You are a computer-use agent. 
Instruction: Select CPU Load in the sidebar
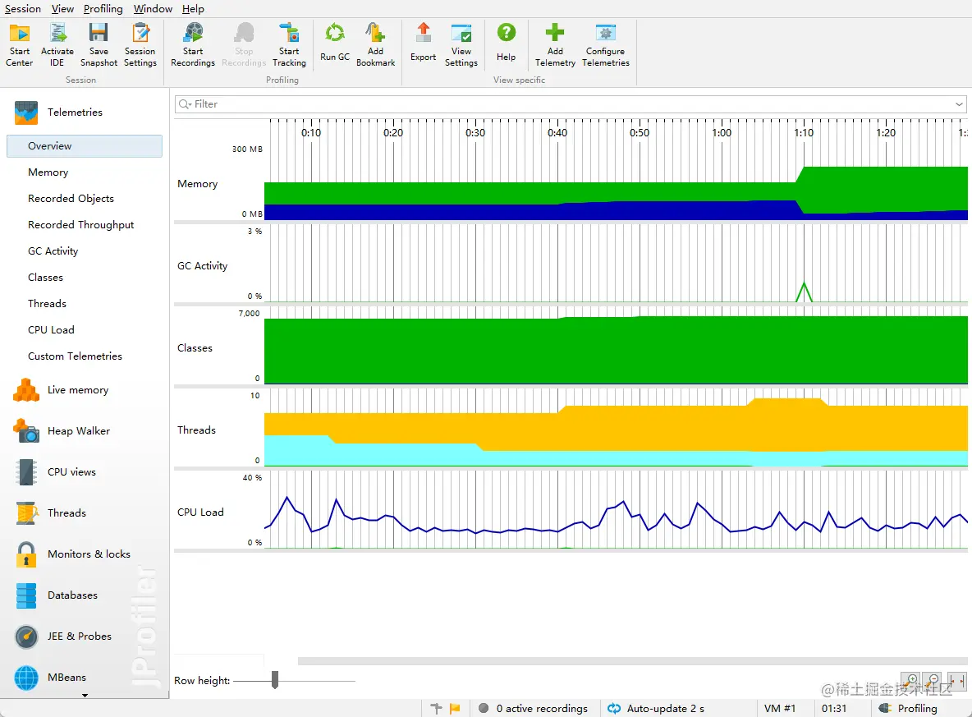coord(51,330)
